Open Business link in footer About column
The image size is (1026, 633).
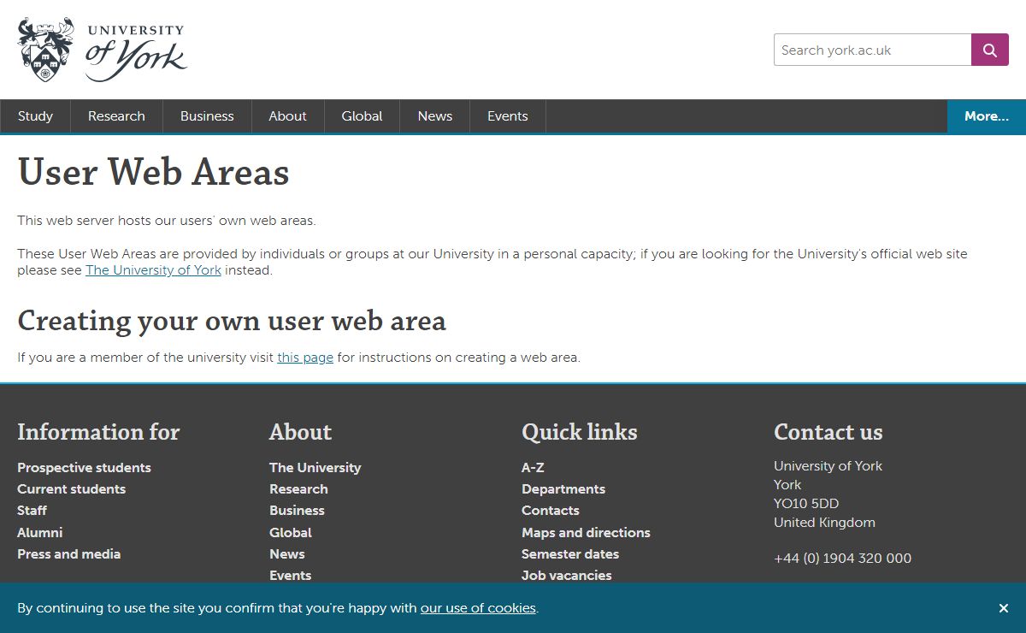pos(297,511)
